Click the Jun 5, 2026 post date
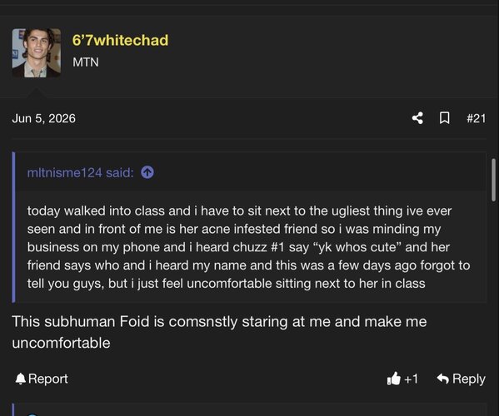The width and height of the screenshot is (499, 416). point(44,118)
